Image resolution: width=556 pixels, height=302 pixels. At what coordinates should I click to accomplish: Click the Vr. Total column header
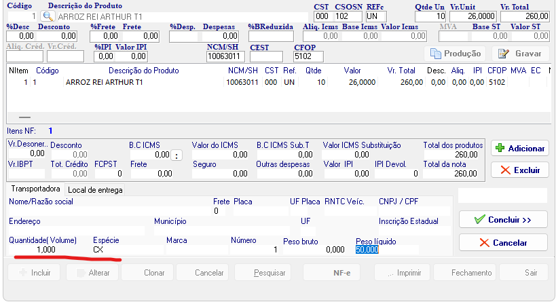[401, 71]
